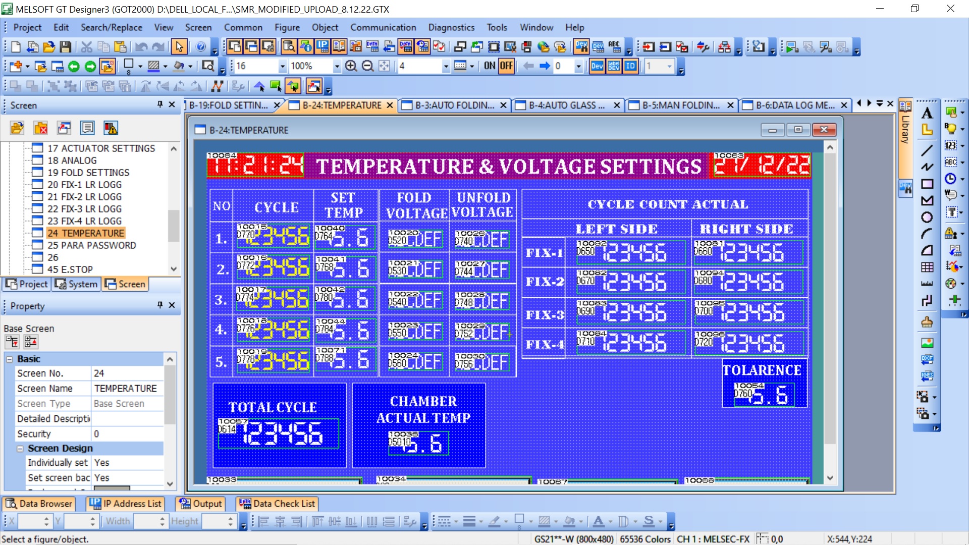Toggle the Dev device display button

point(597,66)
